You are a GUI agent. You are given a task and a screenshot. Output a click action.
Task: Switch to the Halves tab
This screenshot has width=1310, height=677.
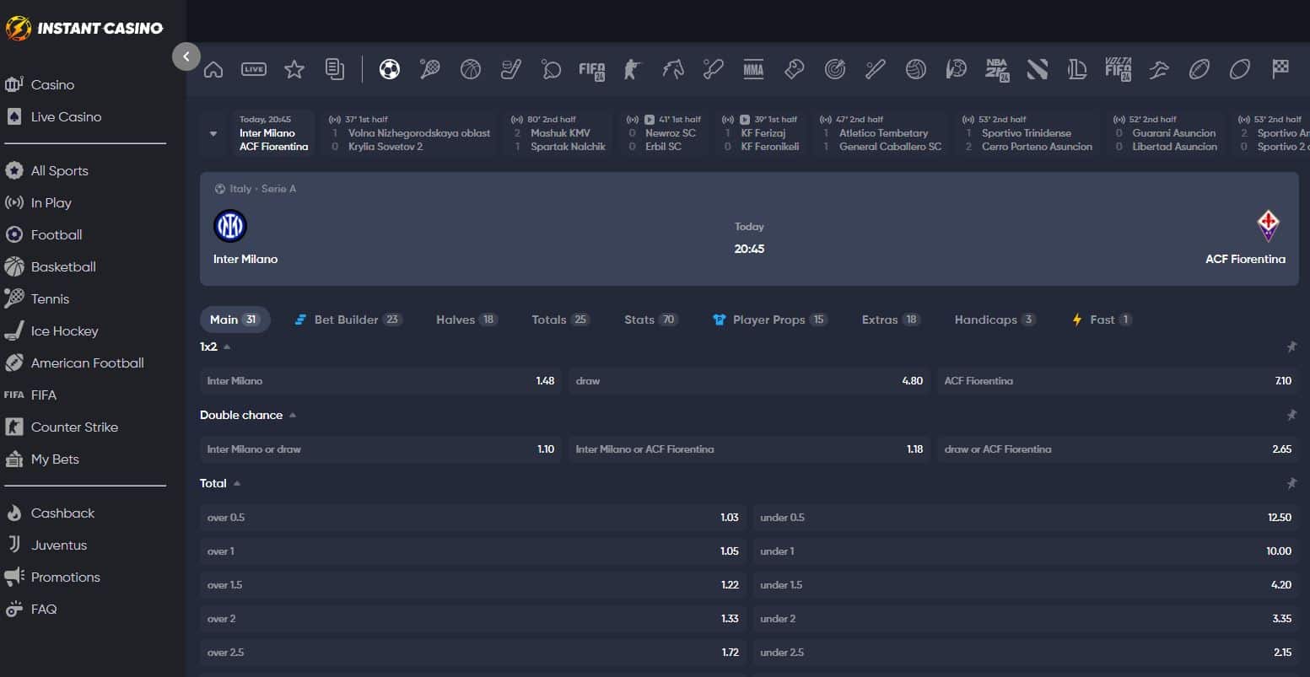click(x=467, y=320)
